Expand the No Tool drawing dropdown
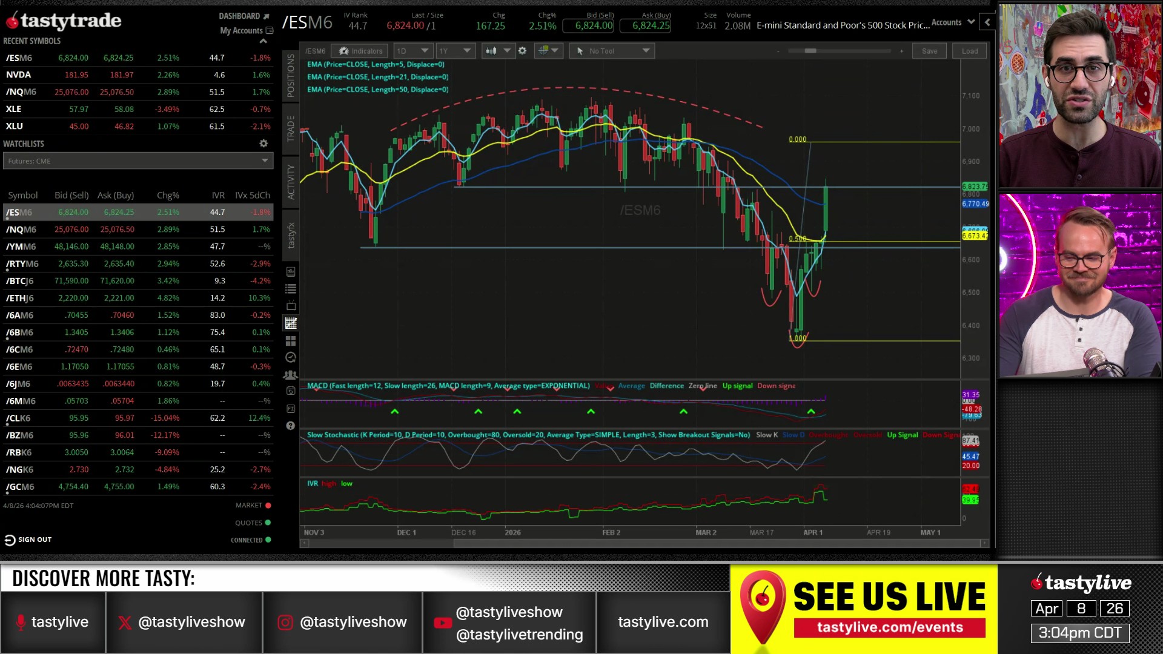The height and width of the screenshot is (654, 1163). coord(612,51)
